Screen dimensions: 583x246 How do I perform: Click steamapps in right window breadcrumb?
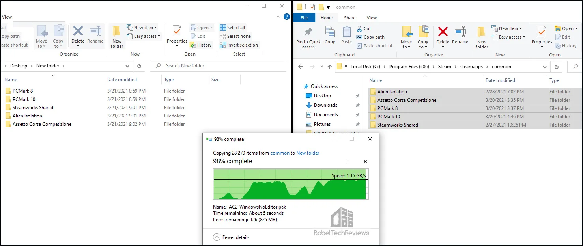471,67
